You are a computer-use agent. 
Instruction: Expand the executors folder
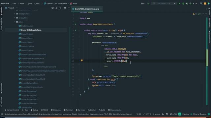[15, 18]
